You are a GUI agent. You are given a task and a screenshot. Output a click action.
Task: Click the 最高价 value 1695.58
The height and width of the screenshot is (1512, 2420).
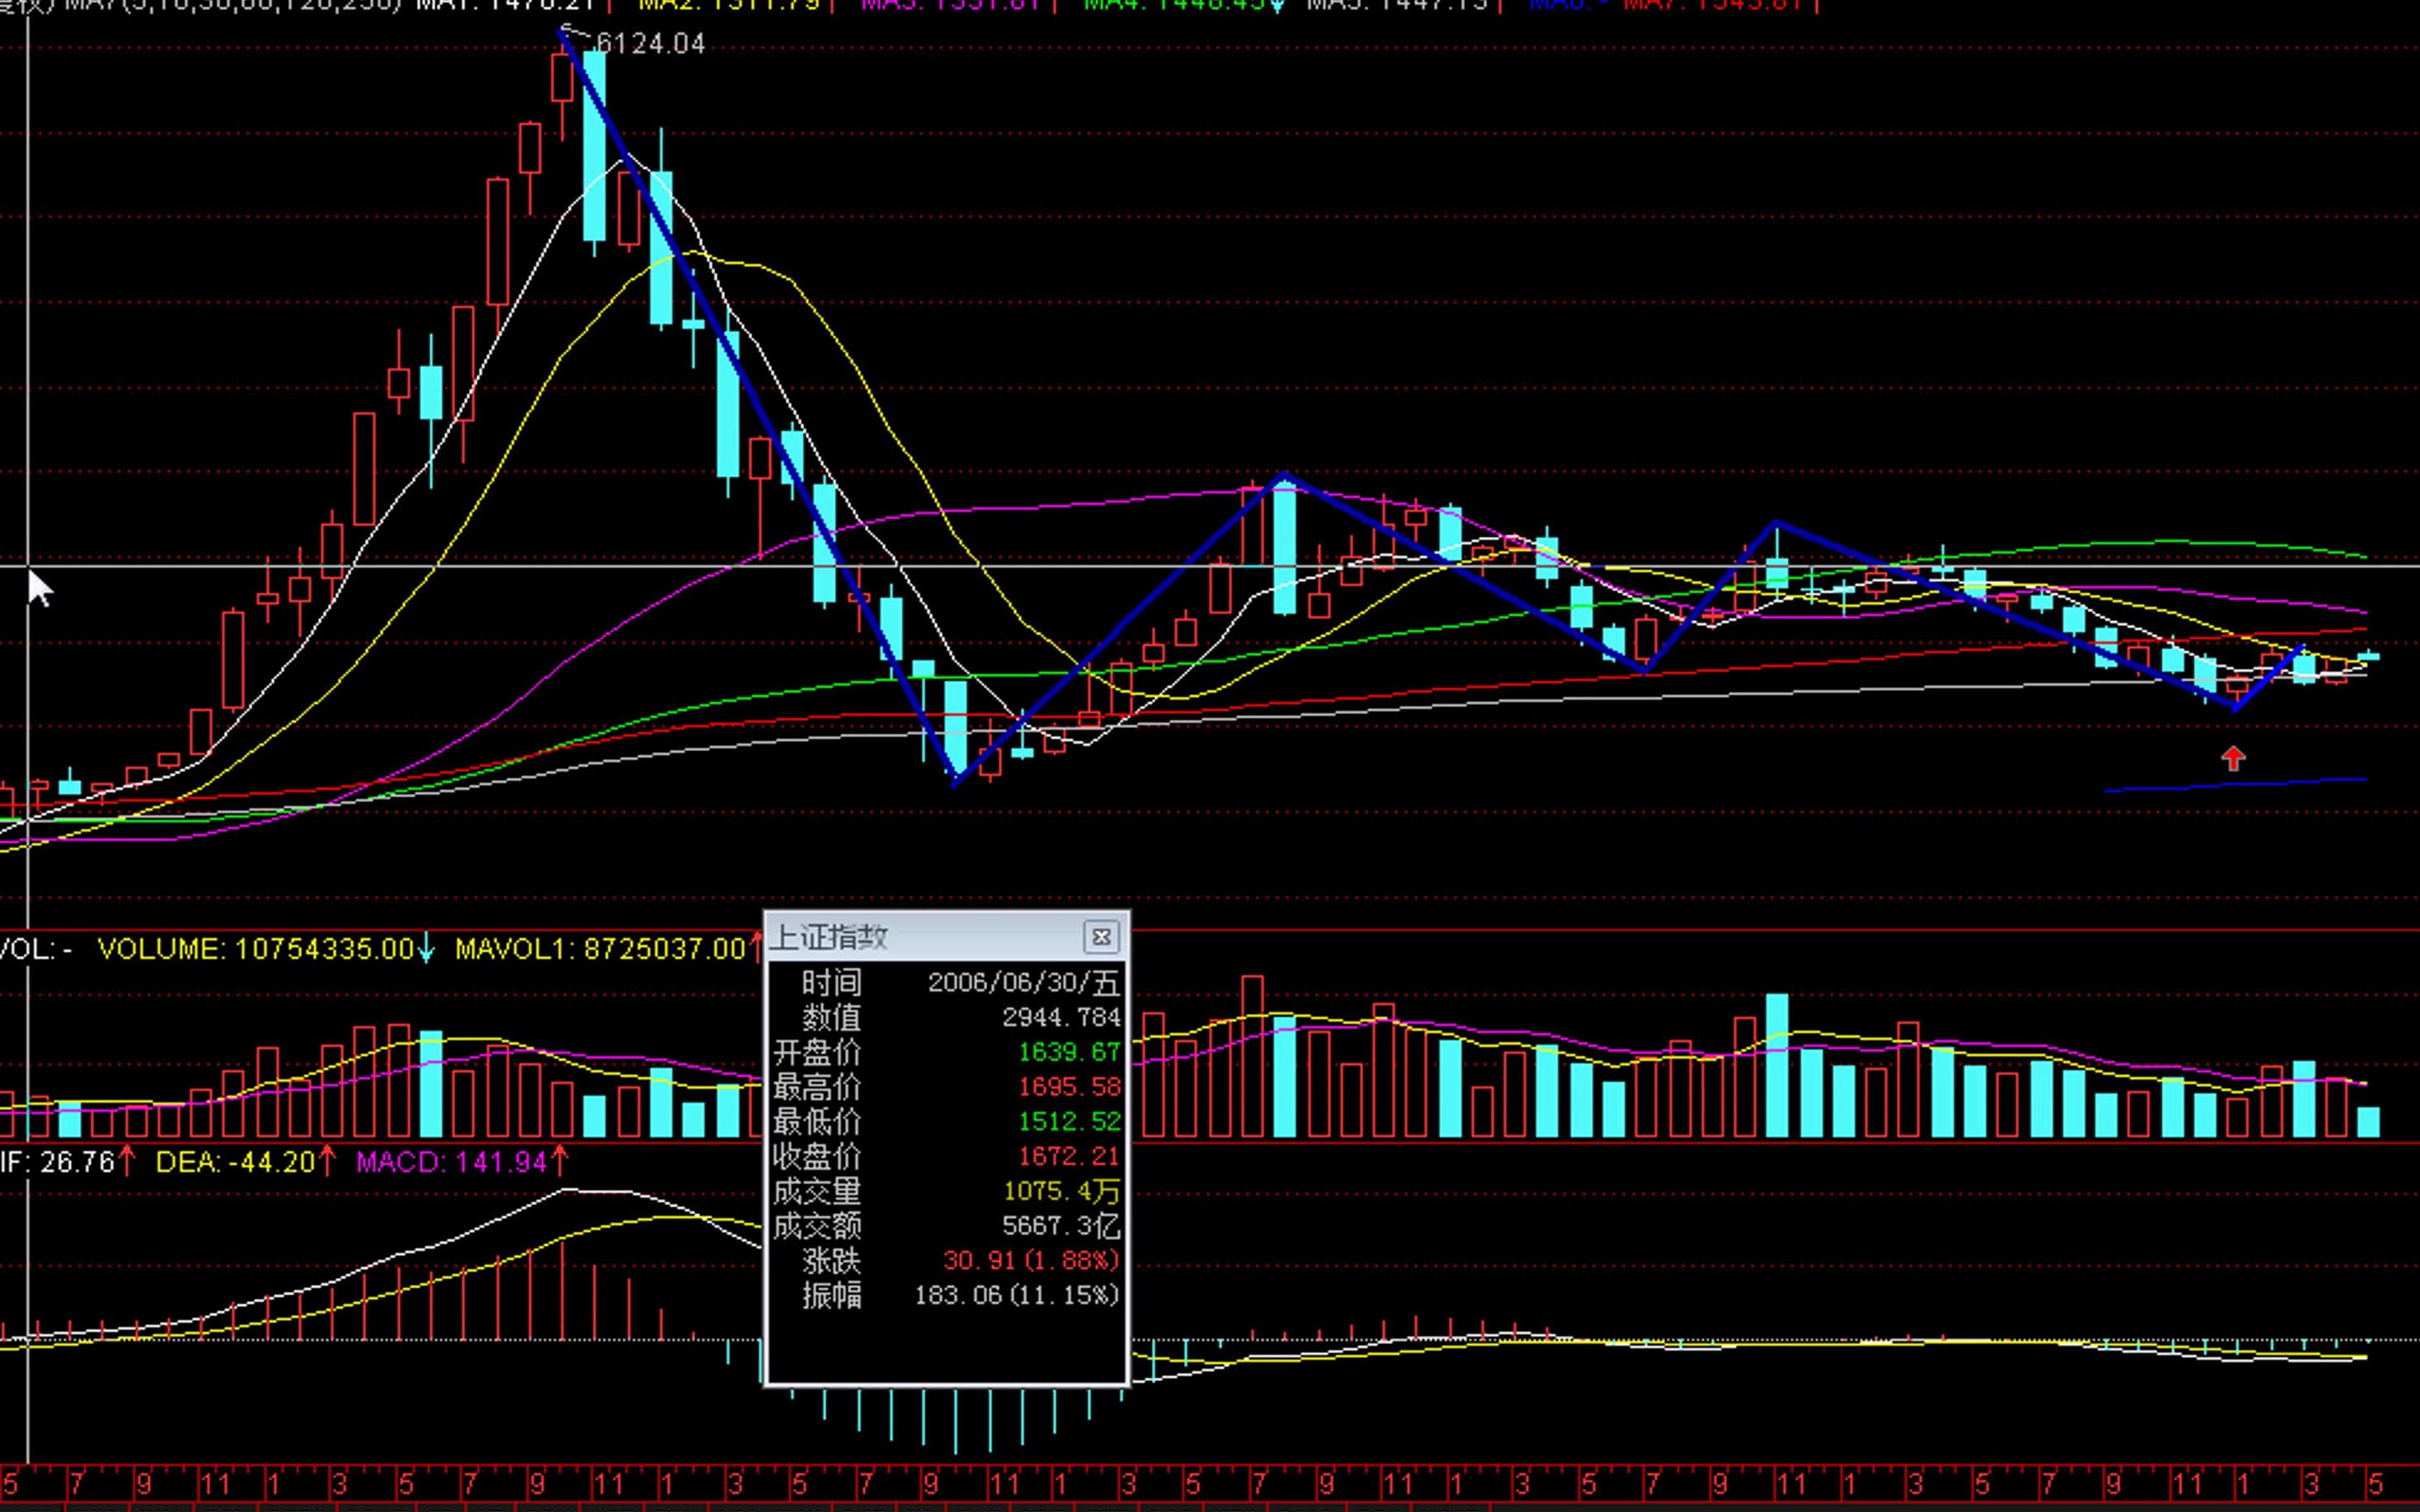[x=1069, y=1087]
